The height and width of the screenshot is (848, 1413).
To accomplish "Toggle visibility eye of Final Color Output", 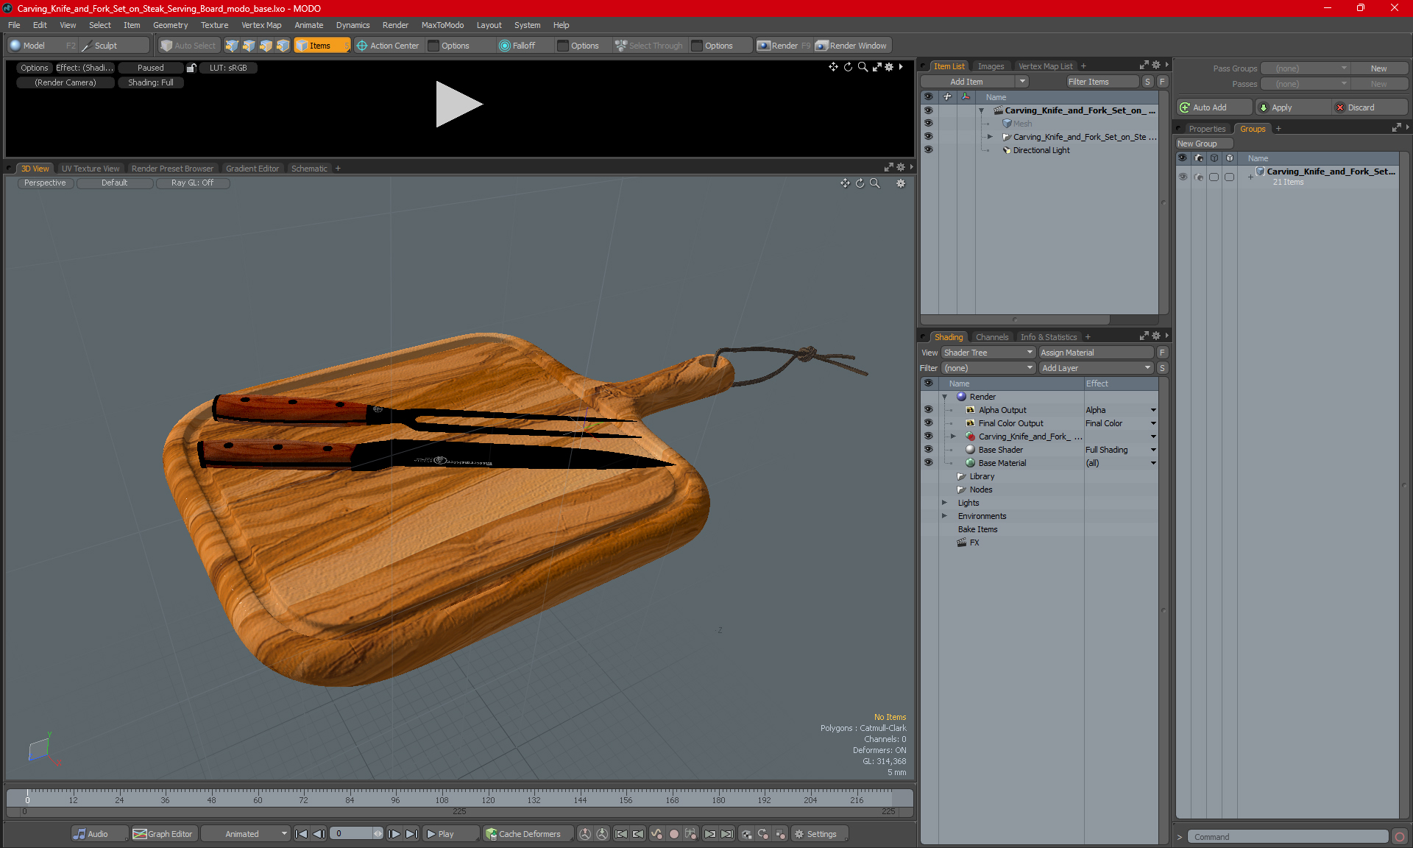I will (928, 423).
